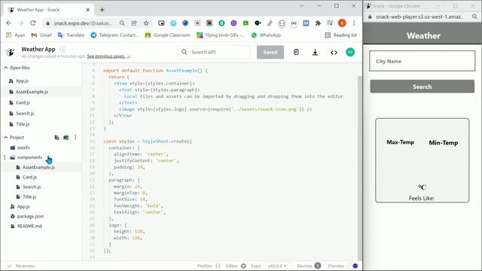The height and width of the screenshot is (271, 482).
Task: Bookmark this page star icon
Action: (146, 23)
